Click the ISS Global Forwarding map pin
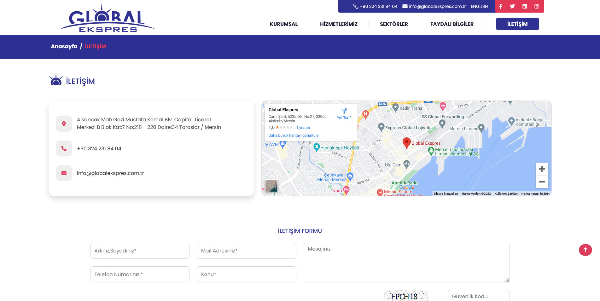Screen dimensions: 600x301 pos(442,124)
